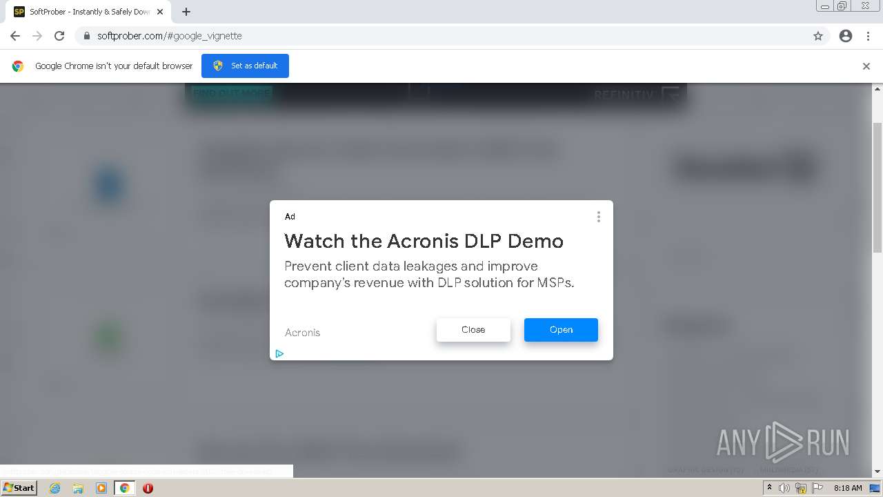Go back to the previous page
This screenshot has height=497, width=883.
coord(15,36)
